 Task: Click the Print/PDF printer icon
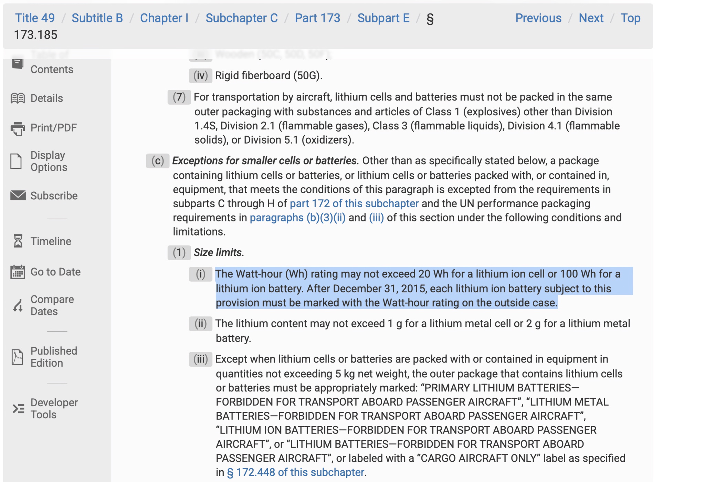[x=18, y=128]
